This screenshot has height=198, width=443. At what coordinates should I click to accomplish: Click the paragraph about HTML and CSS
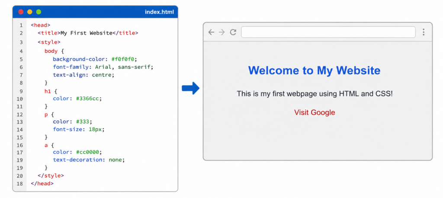click(x=315, y=94)
